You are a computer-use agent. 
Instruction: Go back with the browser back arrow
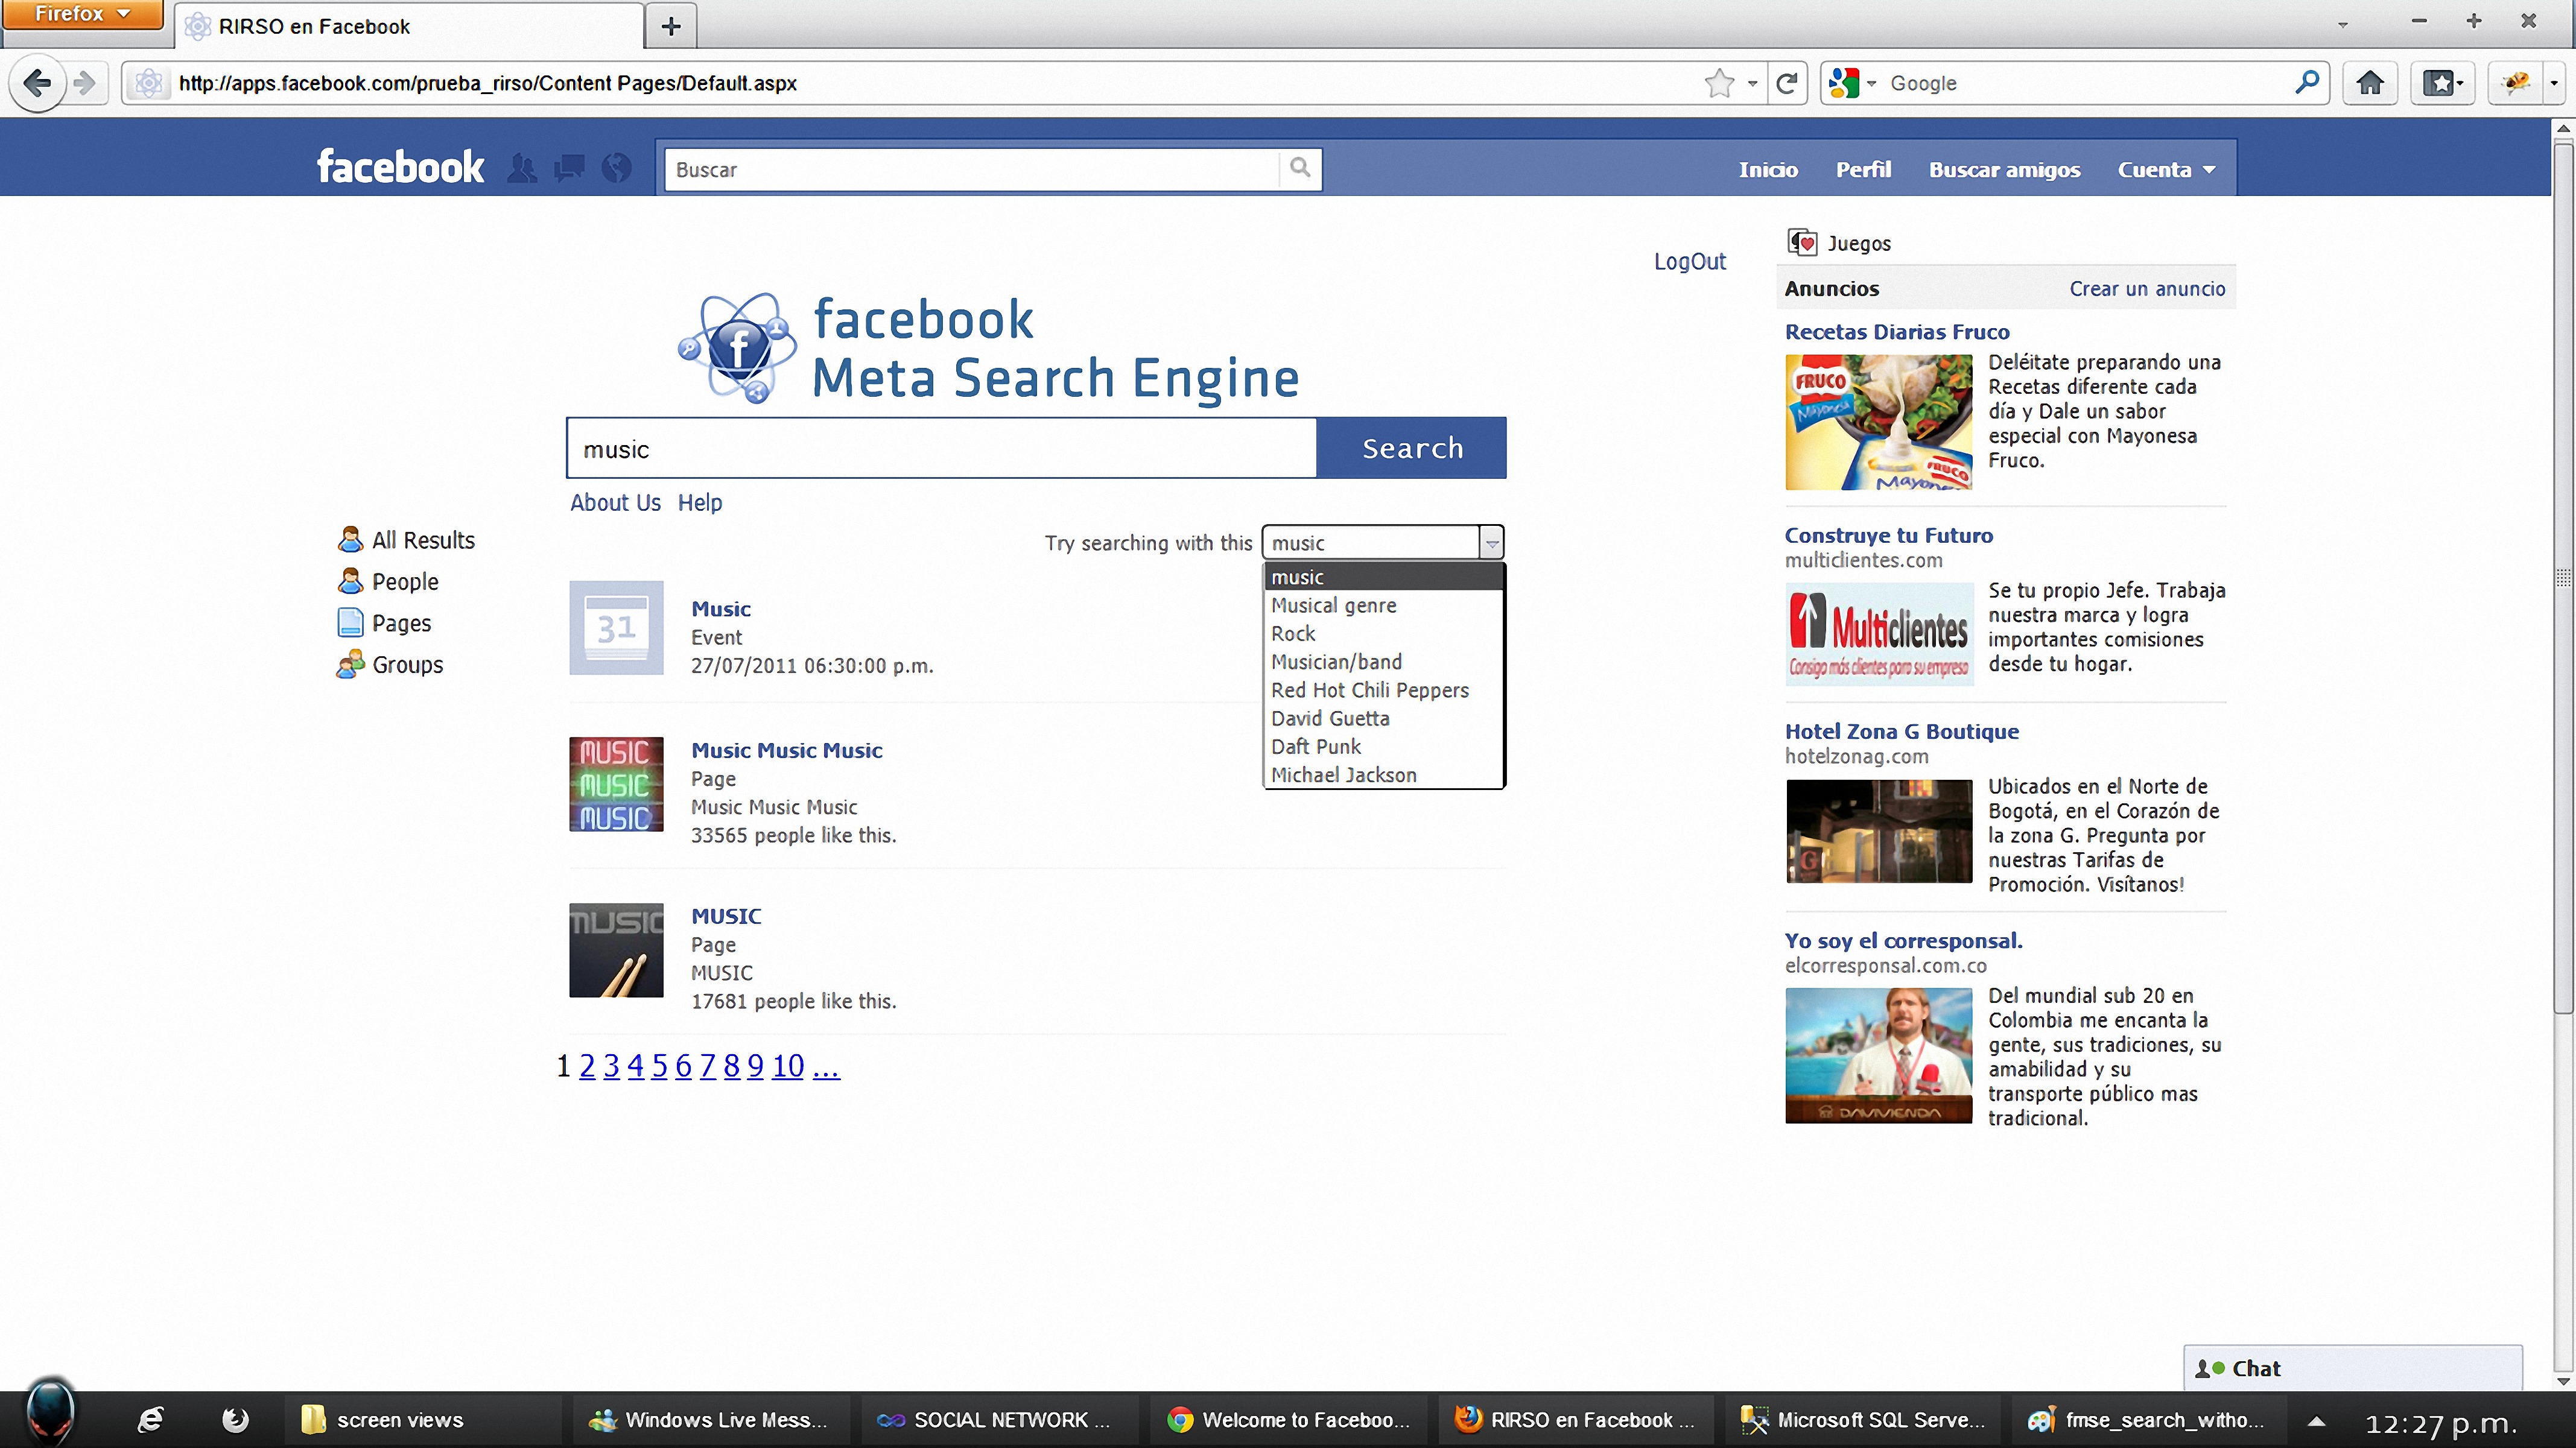37,83
